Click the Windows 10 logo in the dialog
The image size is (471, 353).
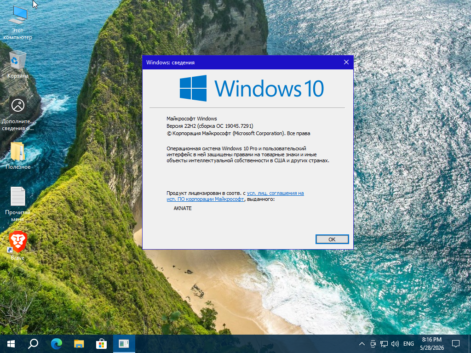click(252, 88)
